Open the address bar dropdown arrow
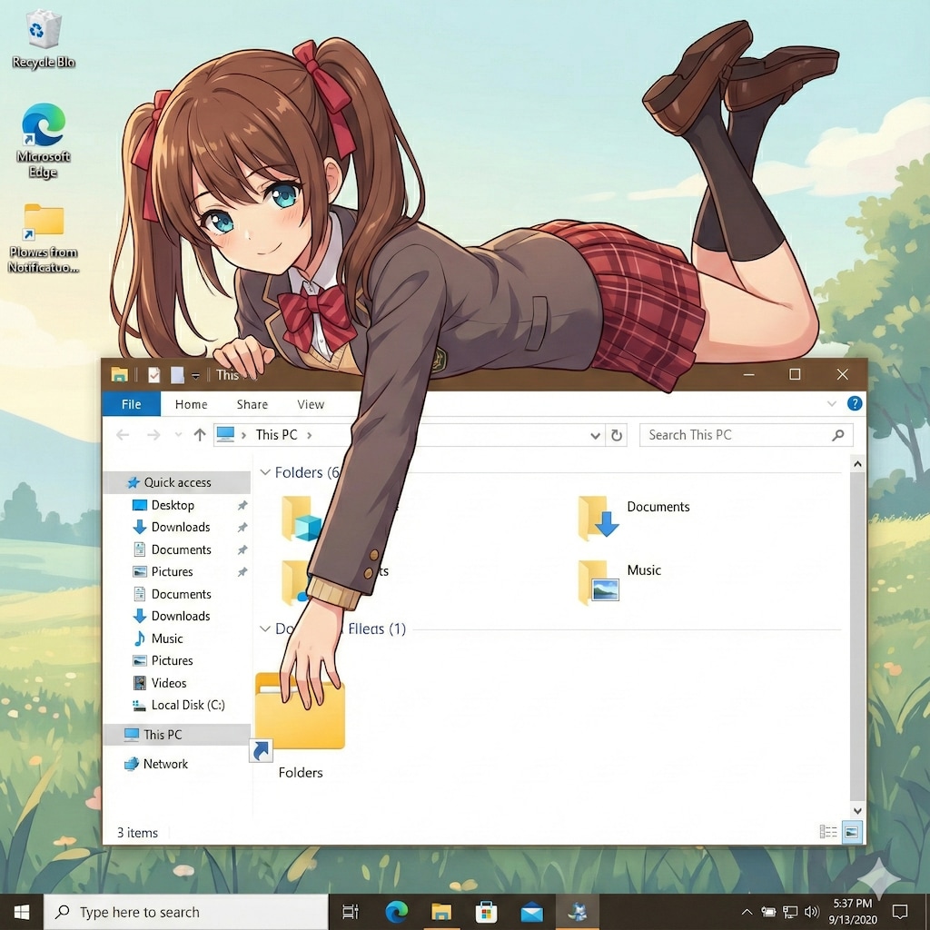 click(x=595, y=435)
